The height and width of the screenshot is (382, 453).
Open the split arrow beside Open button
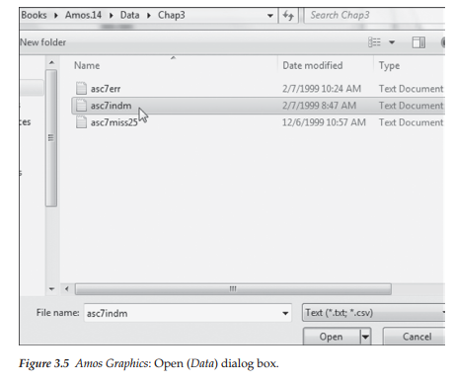(365, 337)
